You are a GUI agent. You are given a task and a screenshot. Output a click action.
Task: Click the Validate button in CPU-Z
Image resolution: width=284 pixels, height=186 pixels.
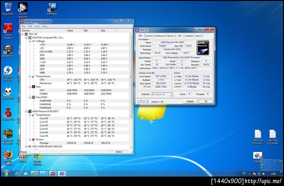190,101
